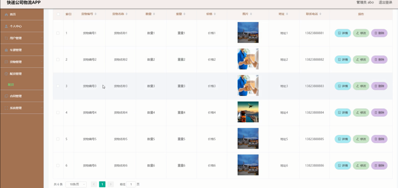Click the person icon beside 个人中心
Viewport: 398px width, 188px height.
(6, 26)
